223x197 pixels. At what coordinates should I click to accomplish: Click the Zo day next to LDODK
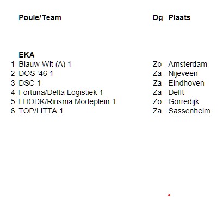157,101
